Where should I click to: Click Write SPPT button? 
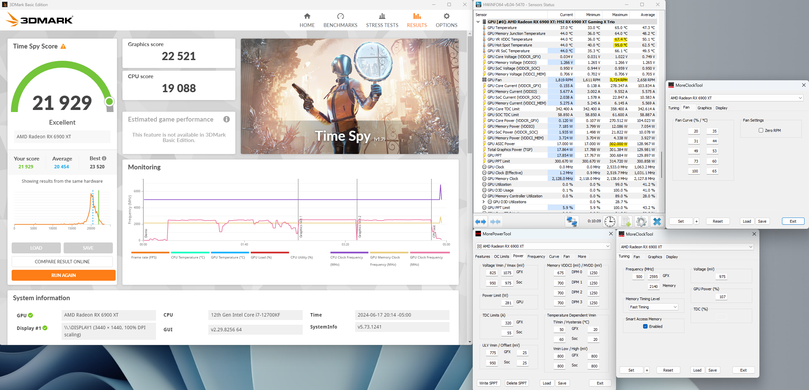point(488,383)
